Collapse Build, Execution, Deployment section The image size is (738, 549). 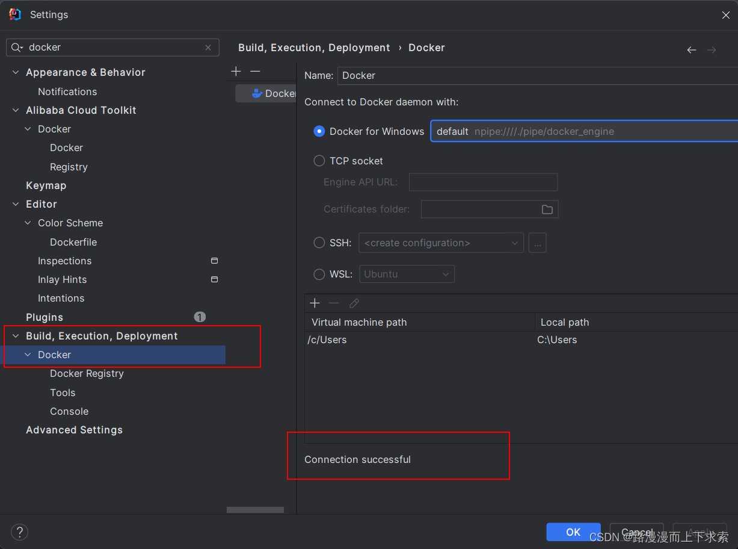tap(16, 336)
